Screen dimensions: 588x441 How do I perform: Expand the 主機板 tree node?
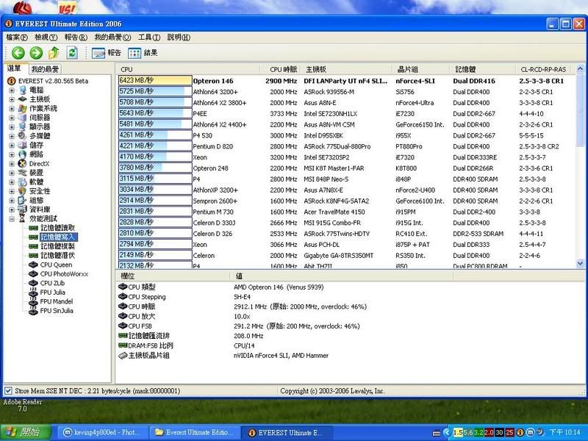12,99
